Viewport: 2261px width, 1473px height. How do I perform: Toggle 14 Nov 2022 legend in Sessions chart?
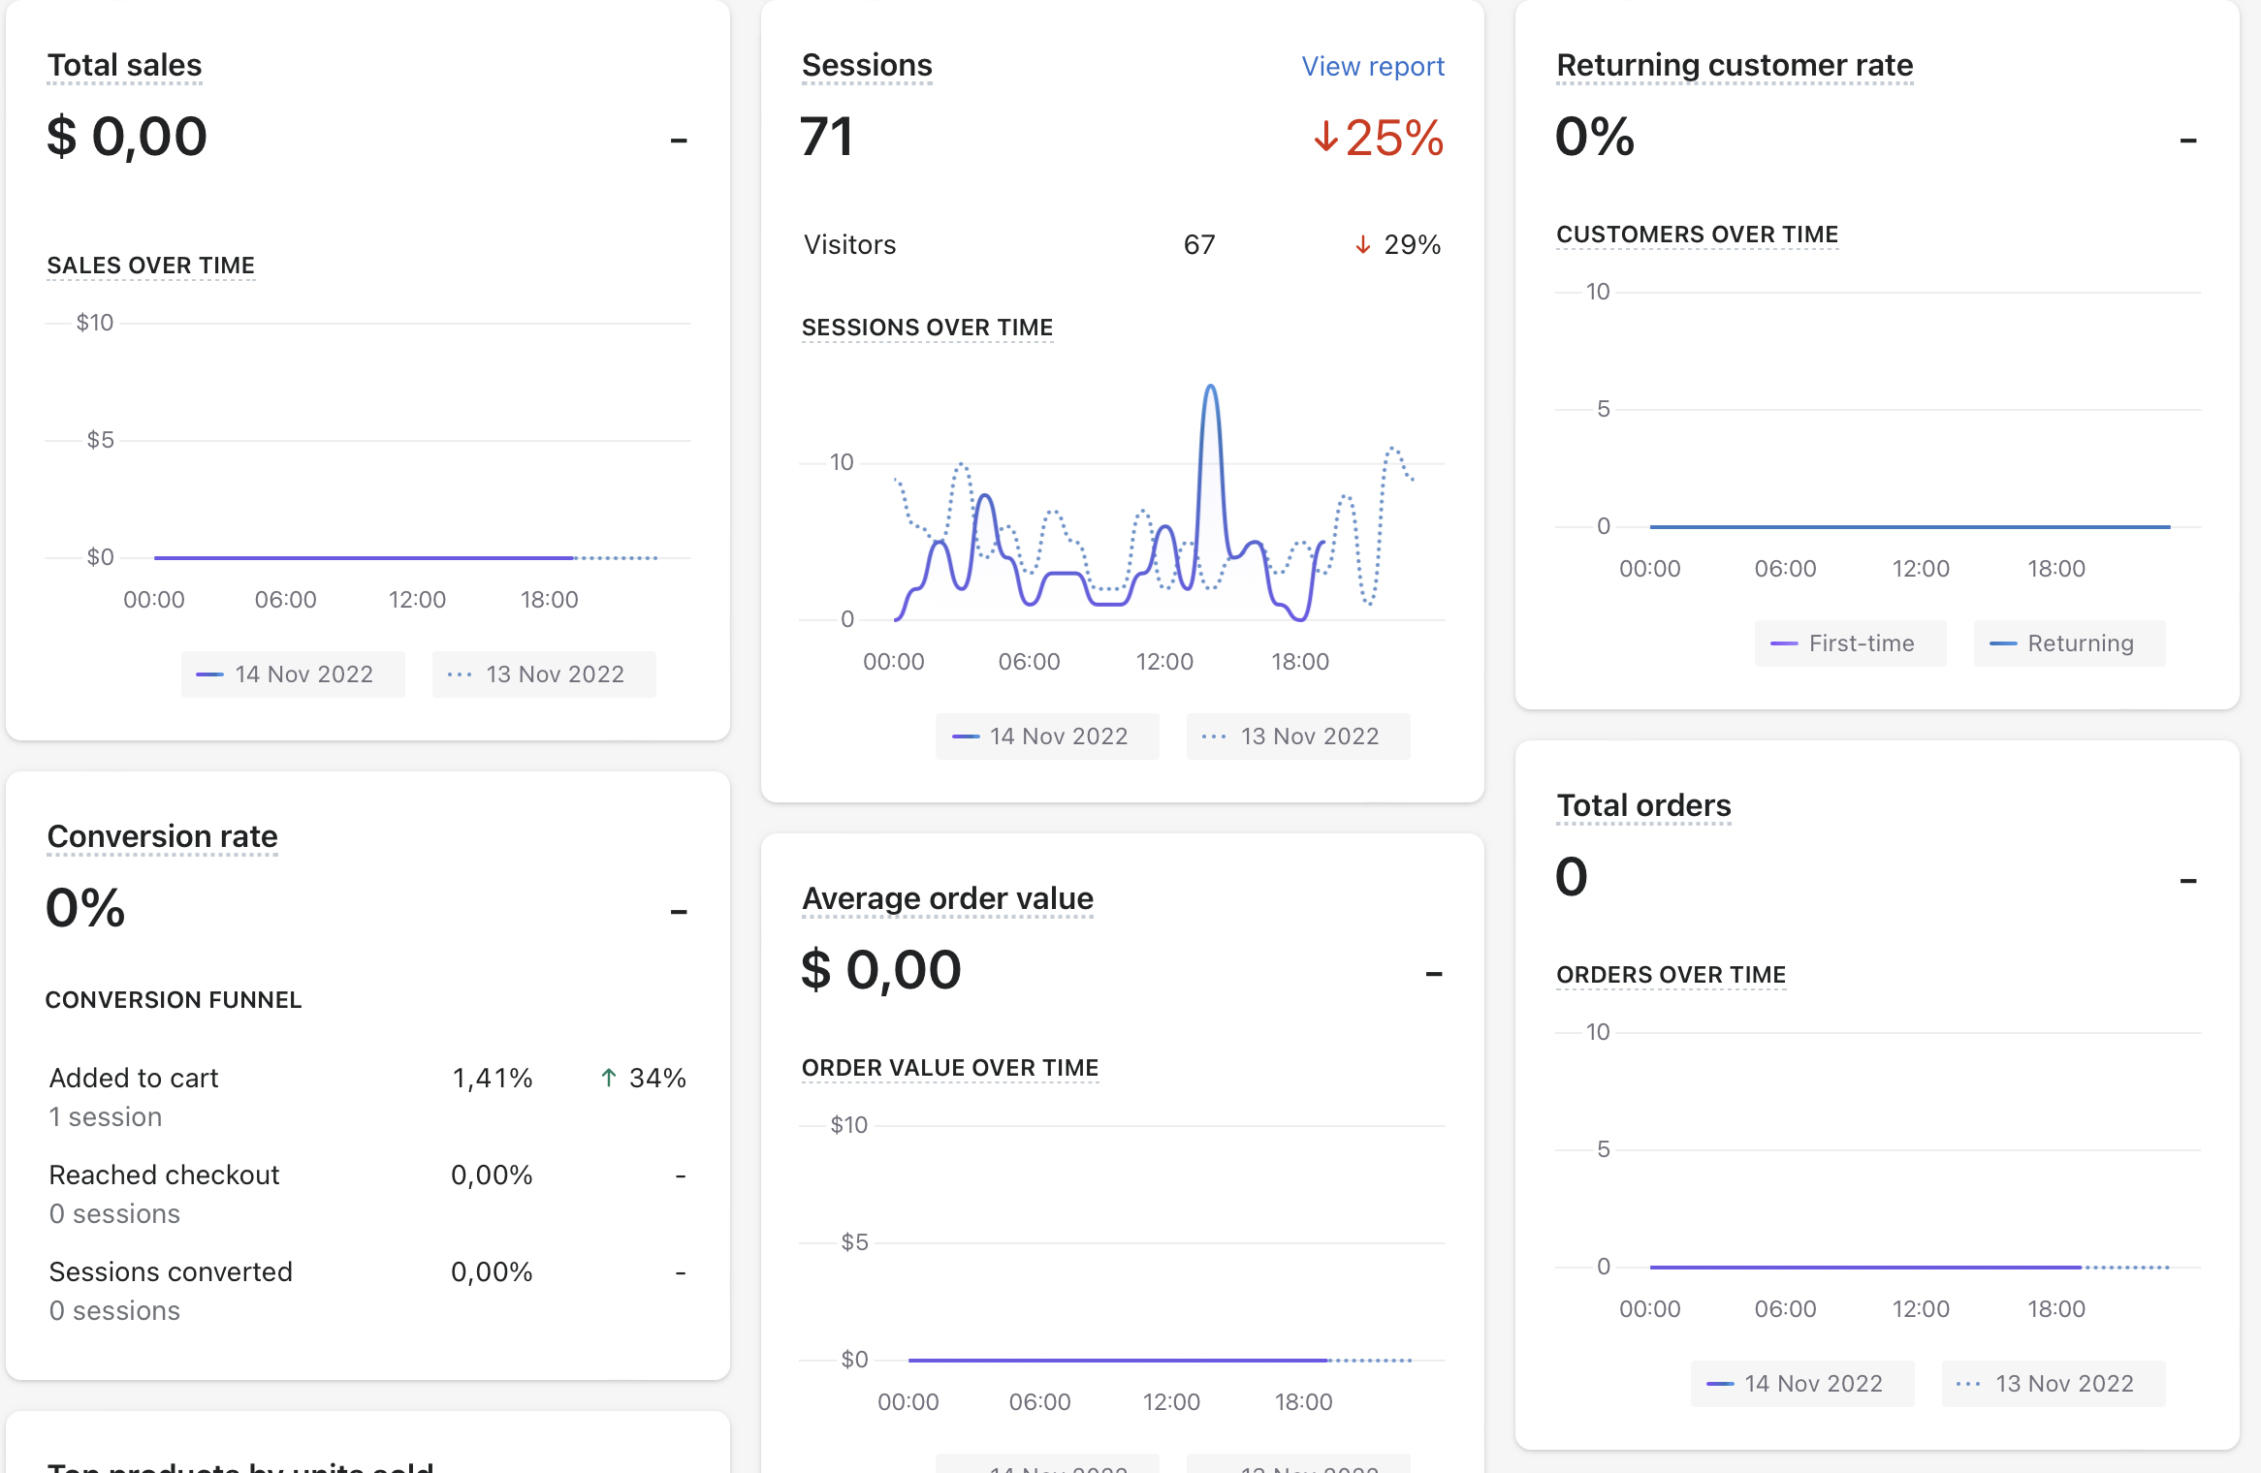1046,736
